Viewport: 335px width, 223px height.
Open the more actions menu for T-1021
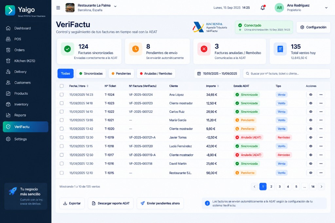321,120
